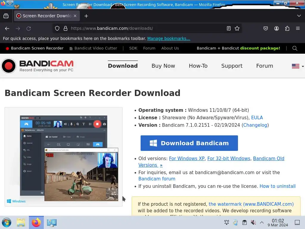Click the Bandicam Screen Recorder Download heading
This screenshot has height=229, width=305.
coord(93,93)
